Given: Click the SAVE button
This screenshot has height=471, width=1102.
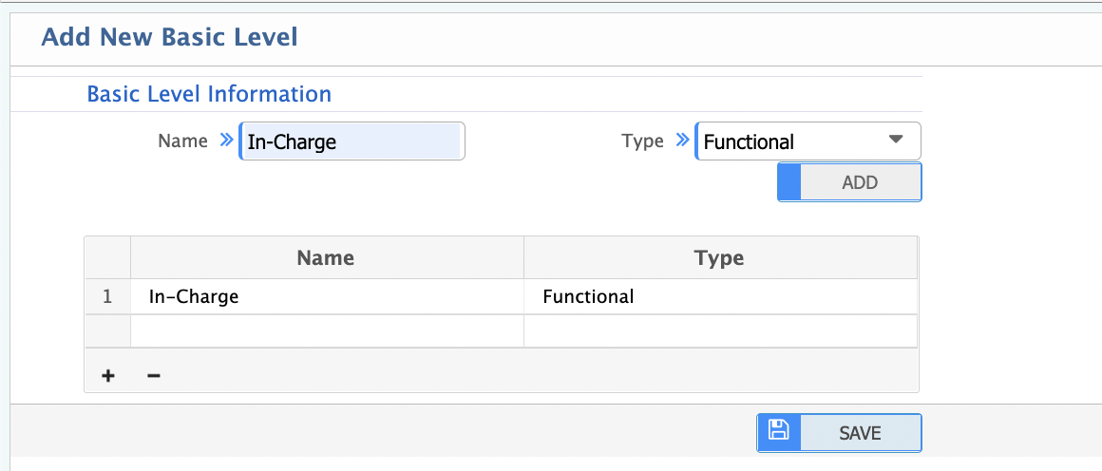Looking at the screenshot, I should point(839,432).
